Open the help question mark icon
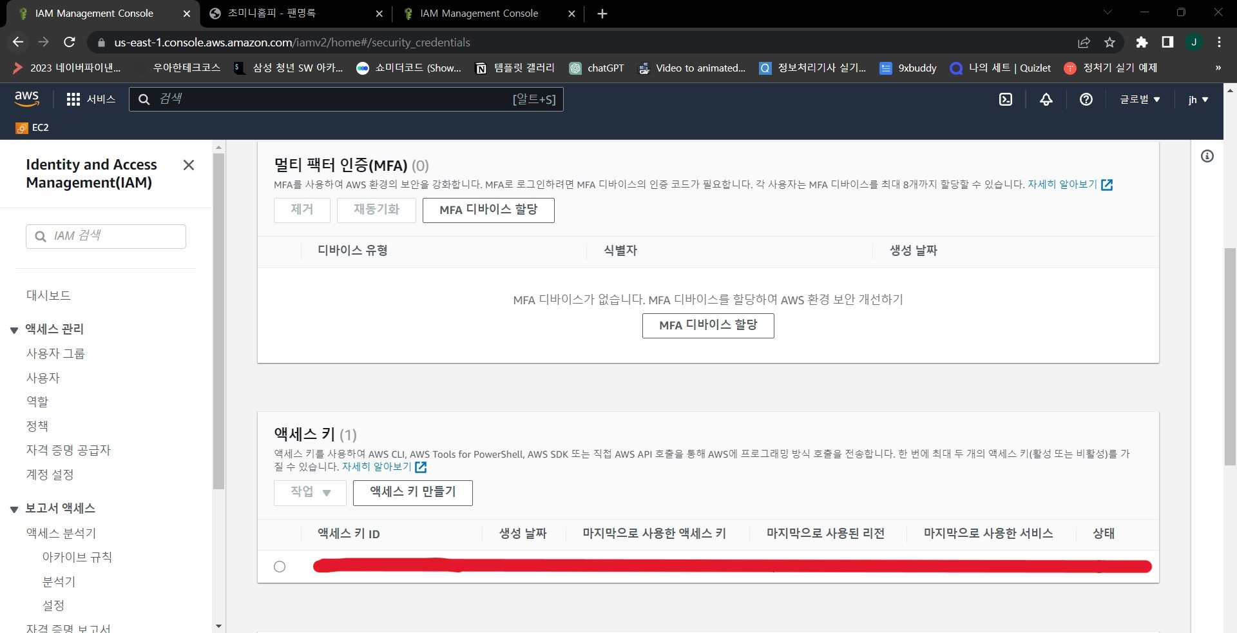This screenshot has height=633, width=1237. pyautogui.click(x=1086, y=99)
